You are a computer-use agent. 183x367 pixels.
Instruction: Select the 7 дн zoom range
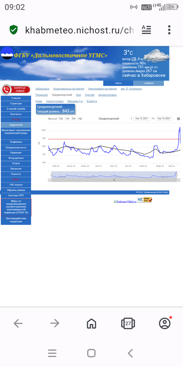pyautogui.click(x=61, y=119)
